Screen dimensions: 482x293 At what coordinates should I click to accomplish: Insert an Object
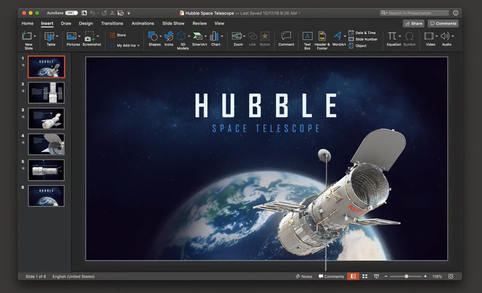pyautogui.click(x=358, y=46)
